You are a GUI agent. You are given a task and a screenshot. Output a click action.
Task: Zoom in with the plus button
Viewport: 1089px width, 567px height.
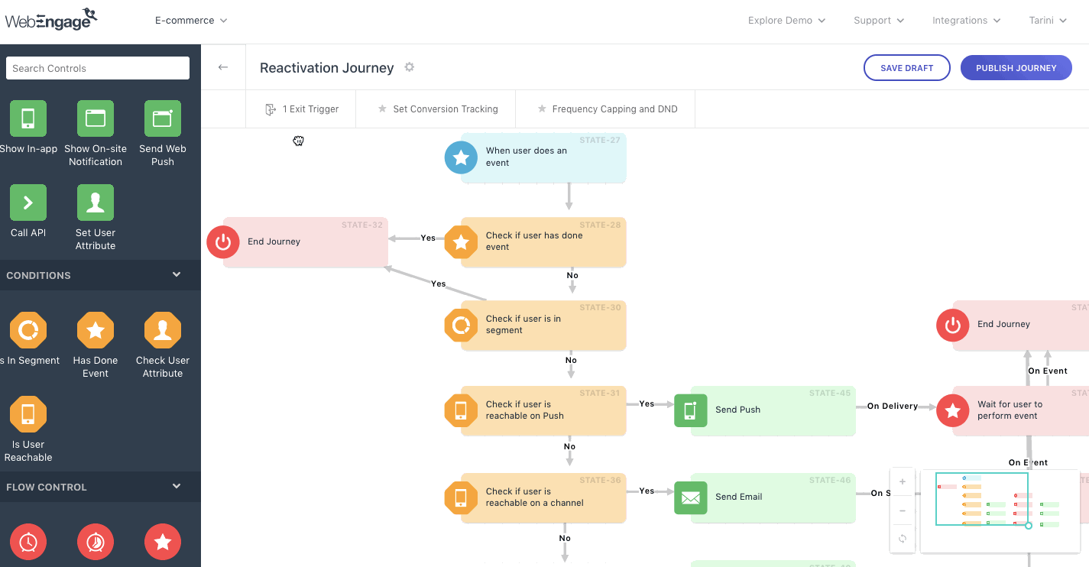coord(903,482)
